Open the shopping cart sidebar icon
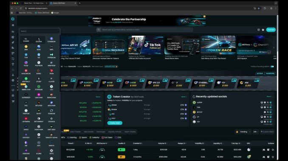The width and height of the screenshot is (288, 161). (x=13, y=101)
